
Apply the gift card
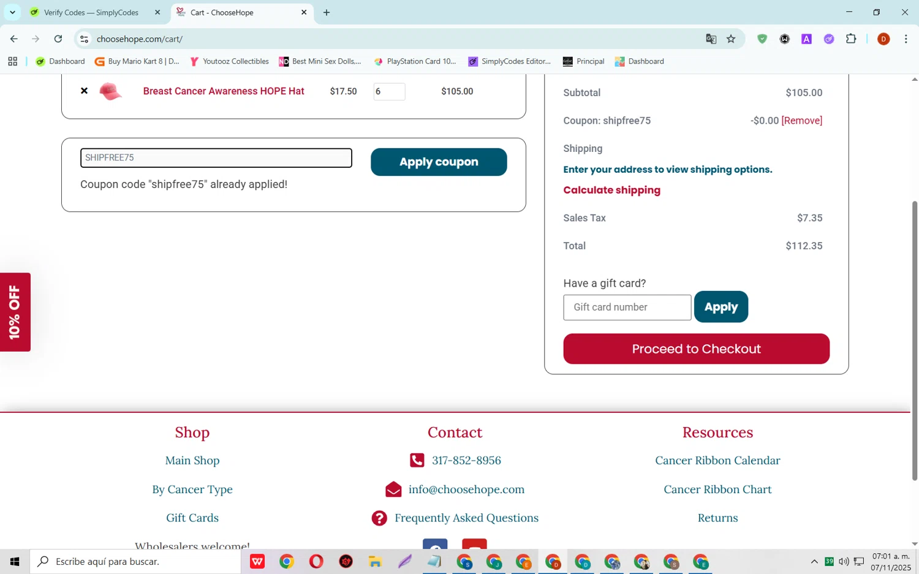click(x=721, y=307)
